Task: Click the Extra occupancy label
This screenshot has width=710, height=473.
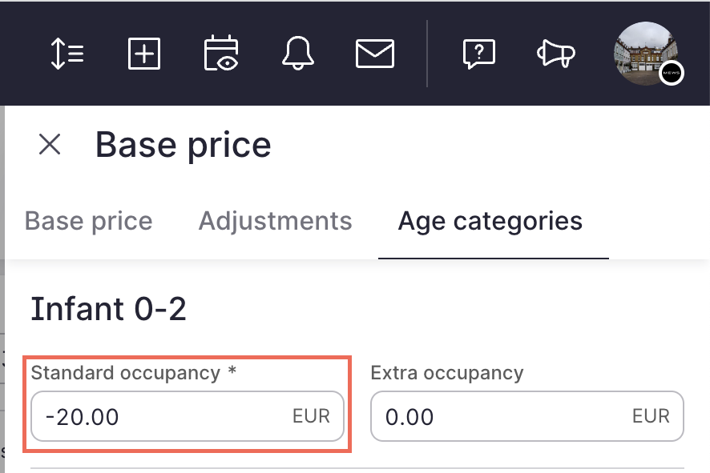Action: pos(447,373)
